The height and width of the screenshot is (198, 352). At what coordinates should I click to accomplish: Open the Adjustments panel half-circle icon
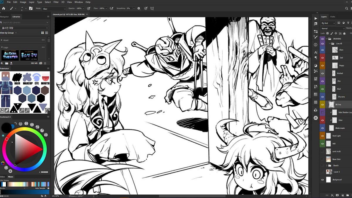(x=316, y=66)
